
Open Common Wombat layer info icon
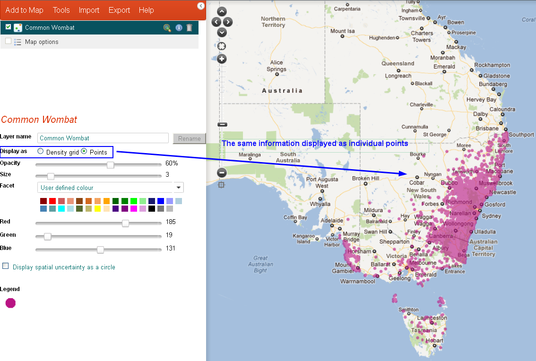[179, 28]
